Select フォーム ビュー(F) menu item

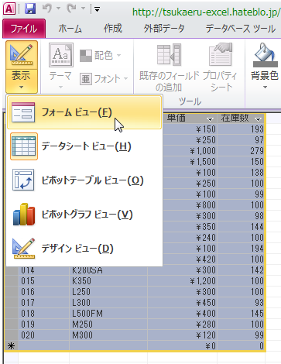pos(84,112)
